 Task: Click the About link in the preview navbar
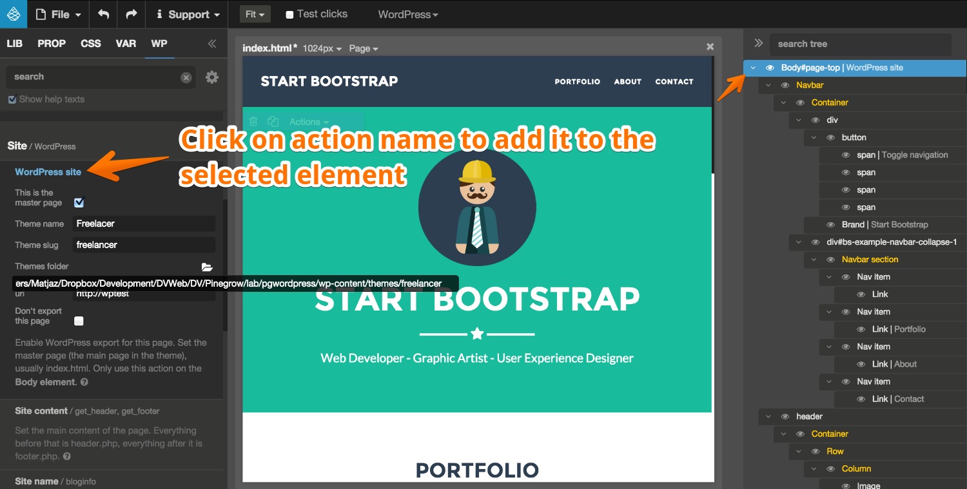tap(628, 82)
